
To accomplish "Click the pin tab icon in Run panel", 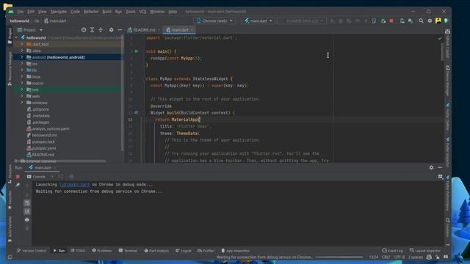I will click(x=18, y=185).
